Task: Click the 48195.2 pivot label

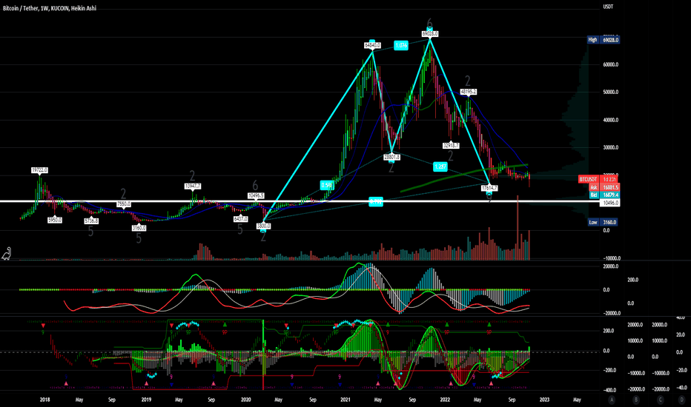Action: click(468, 92)
